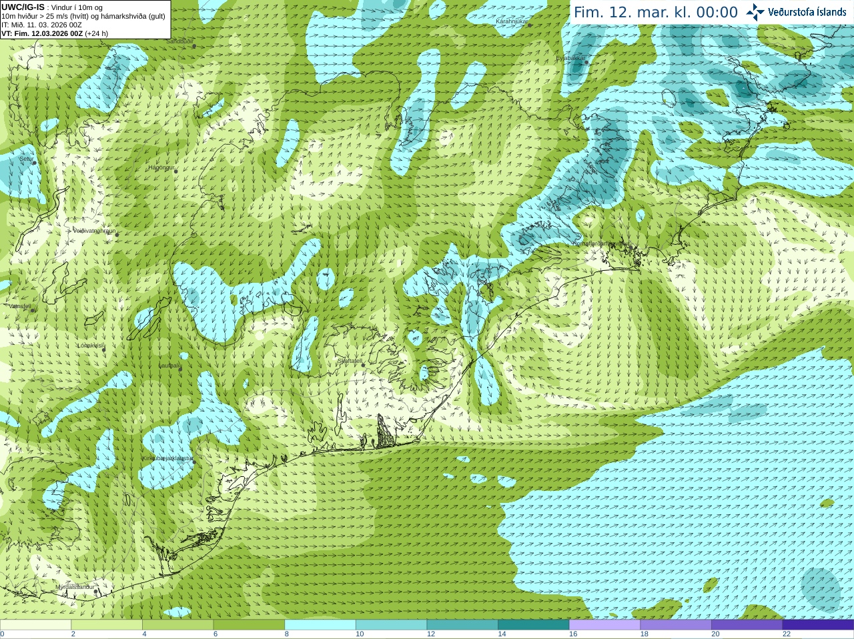Click the legend value '22'
This screenshot has width=854, height=639.
787,634
